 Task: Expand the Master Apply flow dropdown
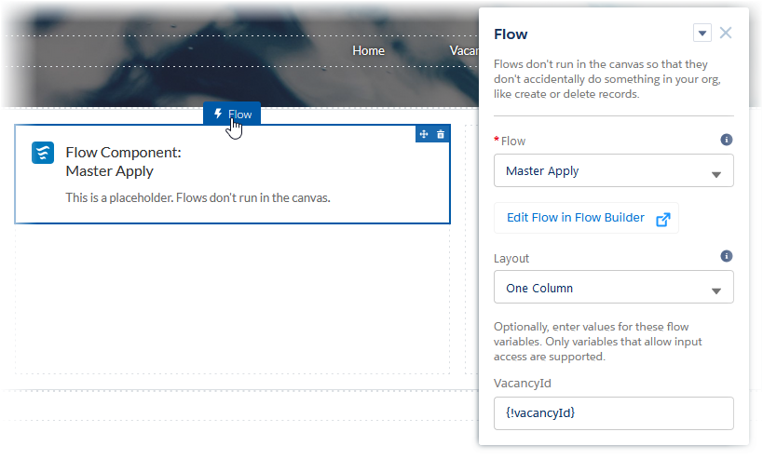(x=715, y=172)
